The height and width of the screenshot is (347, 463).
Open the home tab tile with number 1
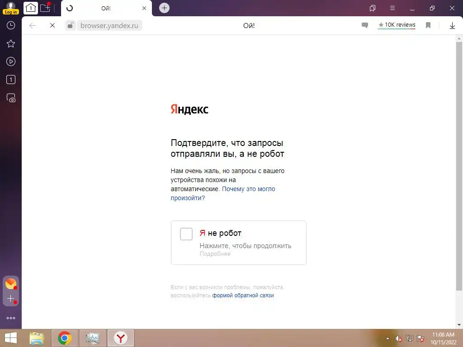click(x=31, y=8)
